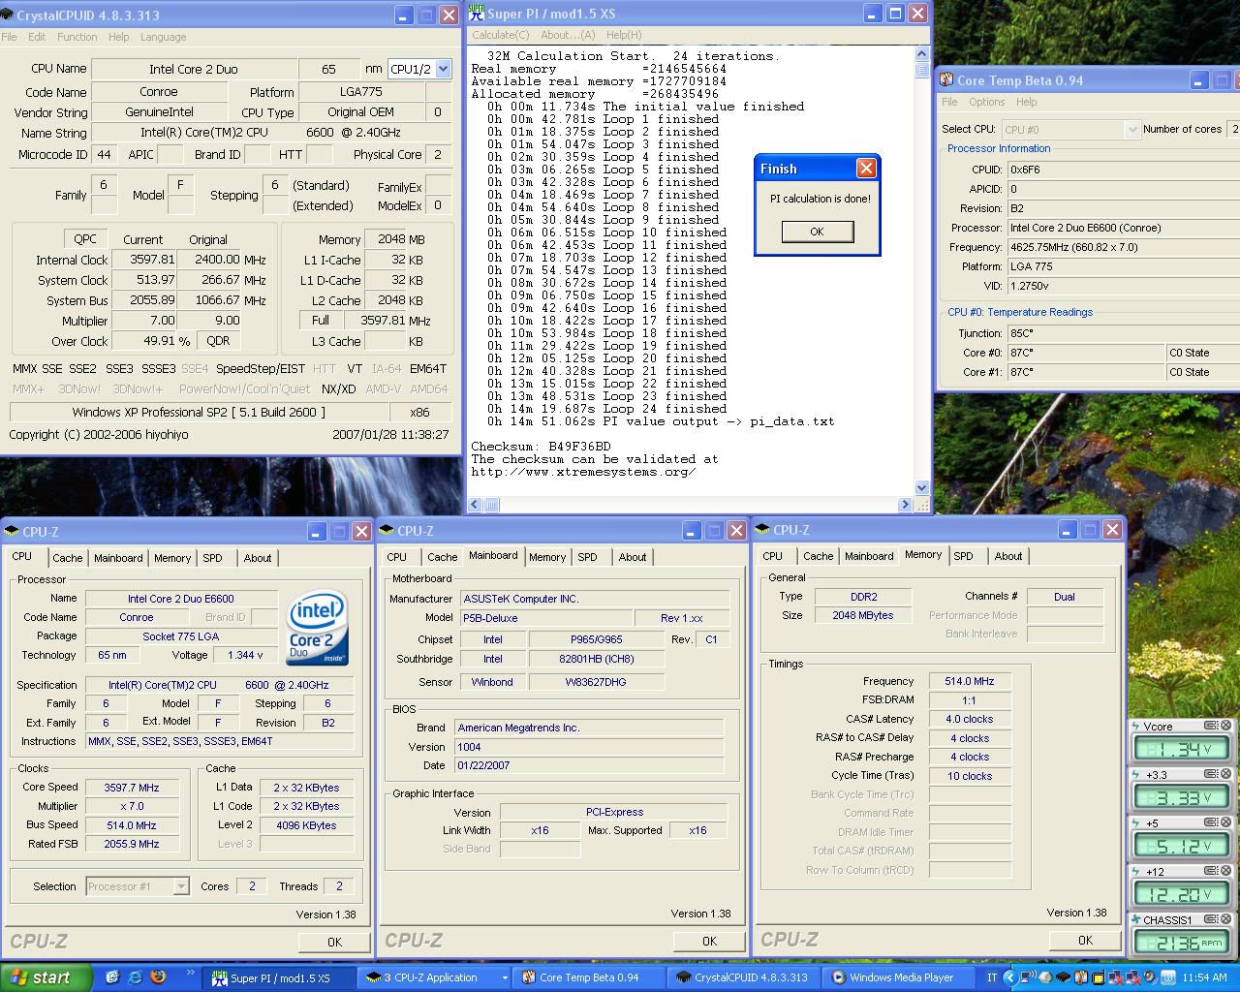Switch to SPD tab in left CPU-Z
This screenshot has width=1240, height=992.
coord(212,558)
